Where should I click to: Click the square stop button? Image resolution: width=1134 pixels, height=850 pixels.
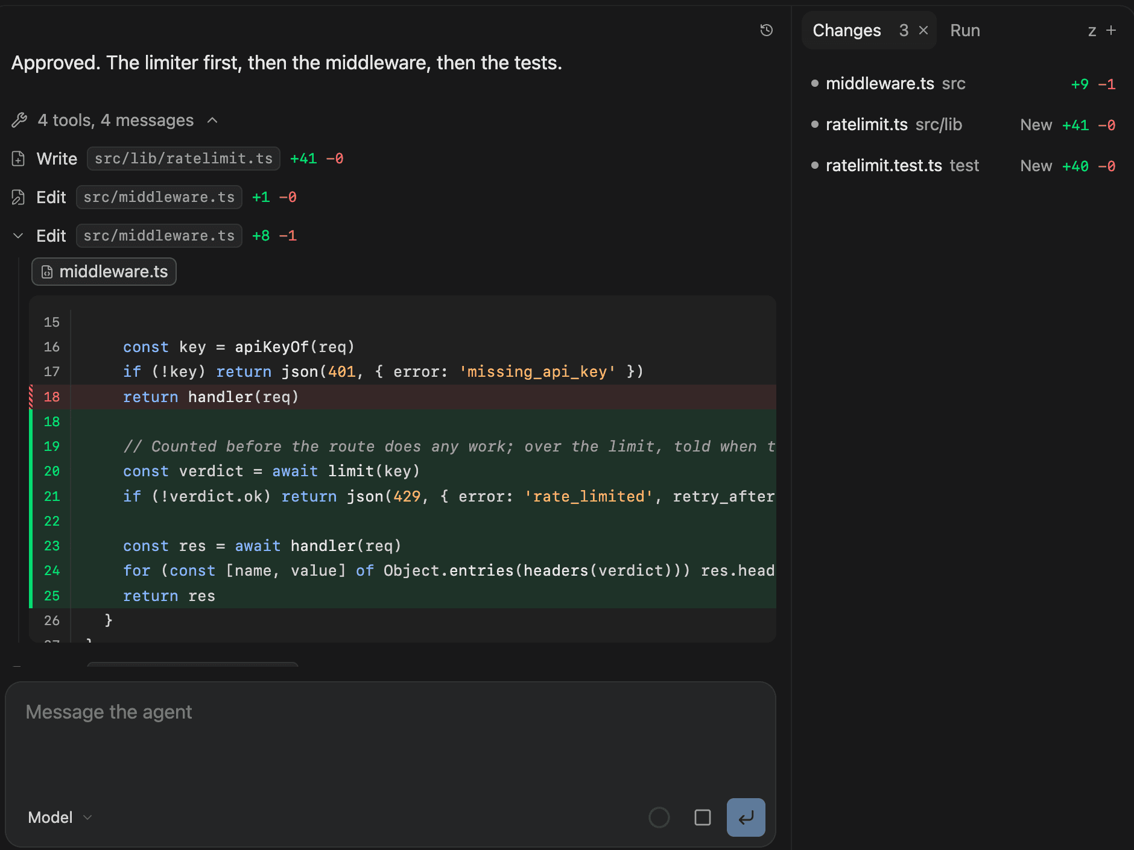pyautogui.click(x=702, y=817)
